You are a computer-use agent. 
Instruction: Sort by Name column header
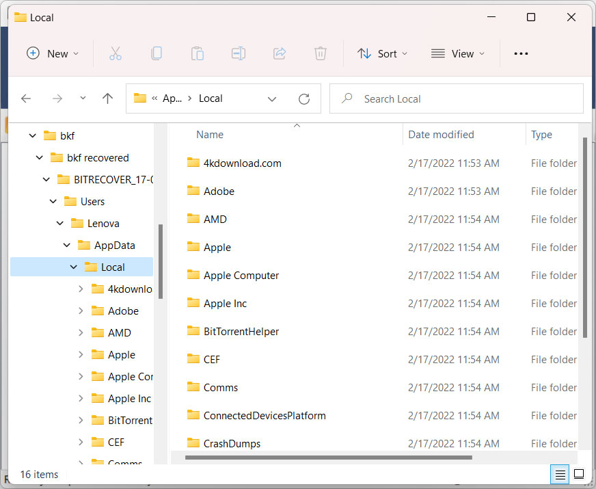coord(209,135)
